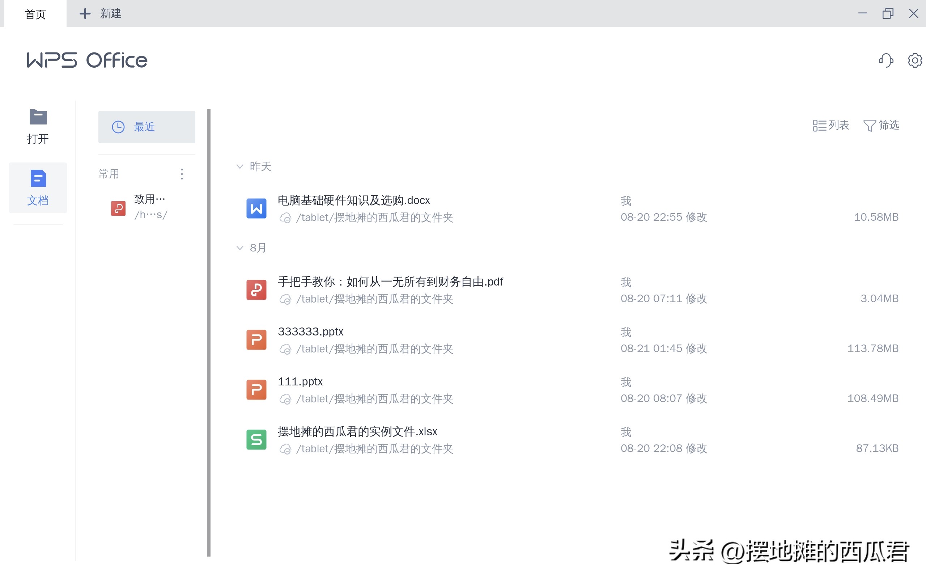Screen dimensions: 926x579
Task: Collapse the 8月 group
Action: point(240,248)
